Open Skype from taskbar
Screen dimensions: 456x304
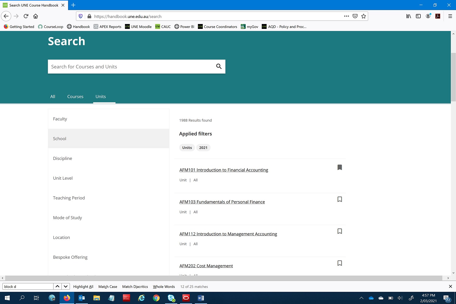pyautogui.click(x=171, y=298)
